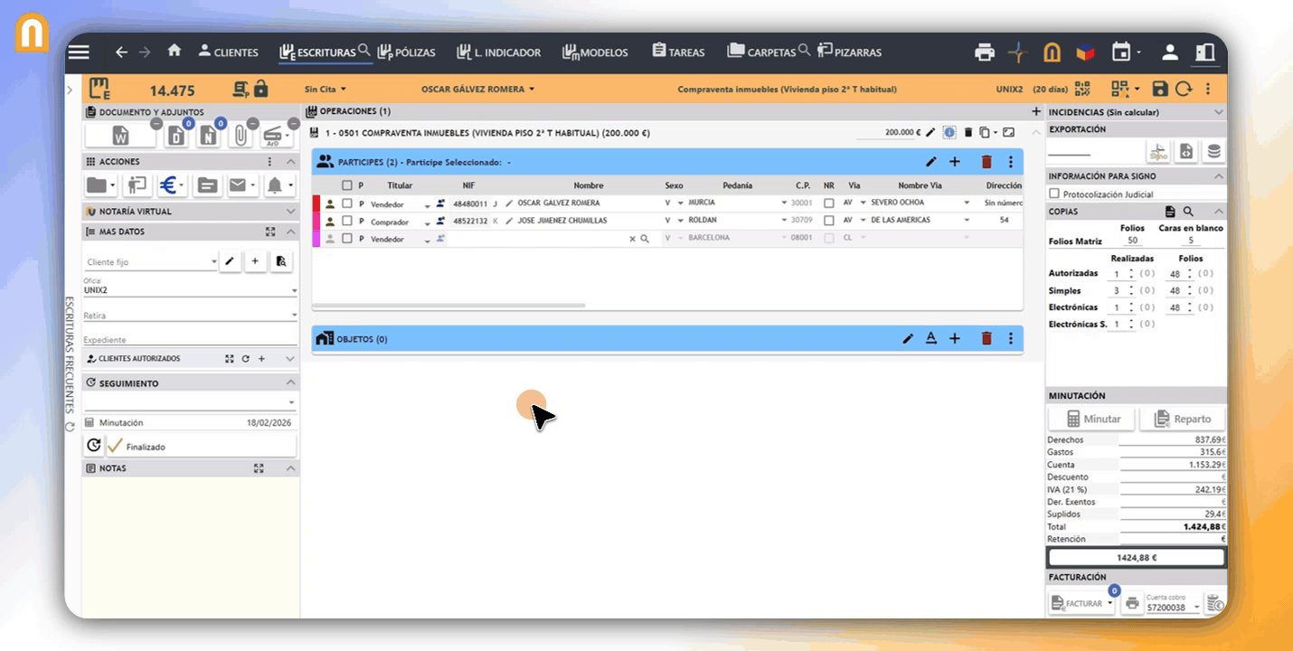Expand the Oficina UNIX2 dropdown
The height and width of the screenshot is (651, 1293).
294,291
